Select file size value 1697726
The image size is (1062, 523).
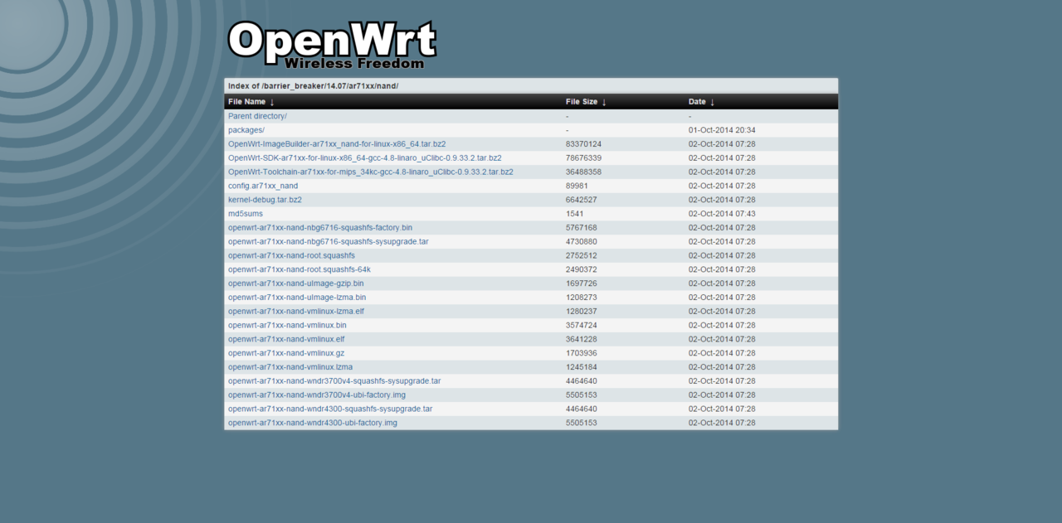[x=582, y=283]
